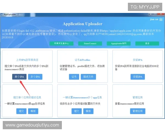The height and width of the screenshot is (132, 165).
Task: Click the Application Uploader title text
Action: coord(82,24)
